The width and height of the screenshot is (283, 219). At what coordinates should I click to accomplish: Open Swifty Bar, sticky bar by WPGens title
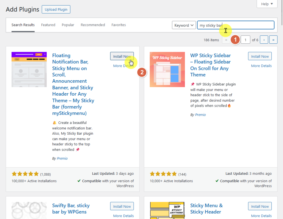click(71, 209)
